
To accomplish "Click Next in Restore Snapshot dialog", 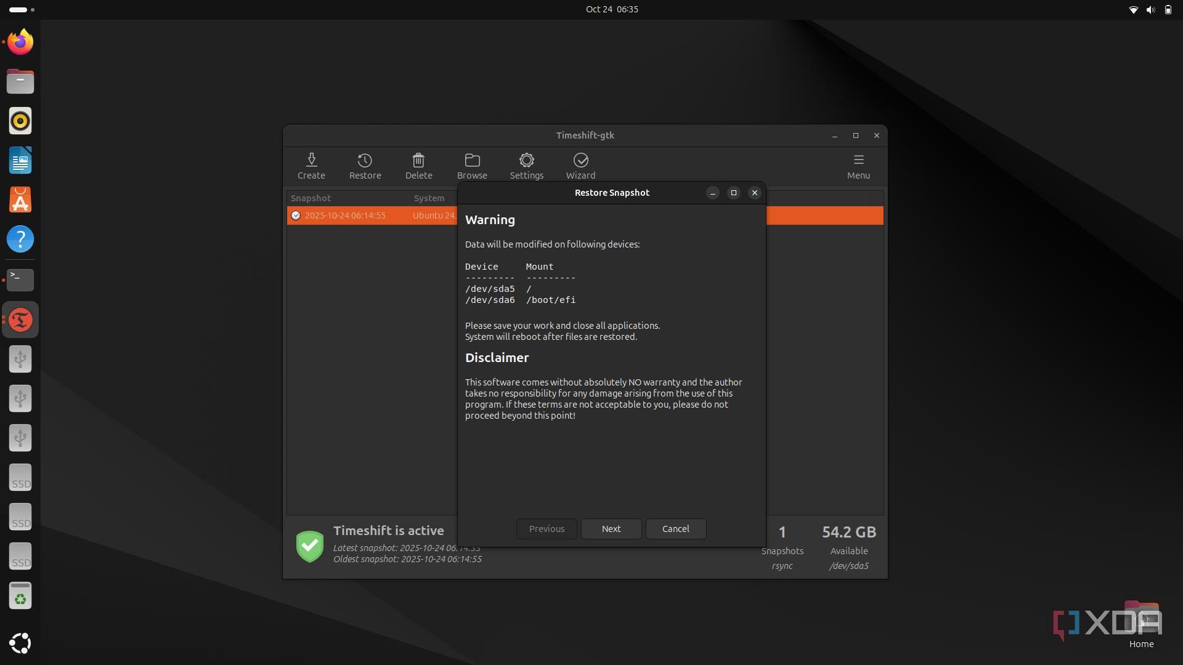I will click(611, 529).
